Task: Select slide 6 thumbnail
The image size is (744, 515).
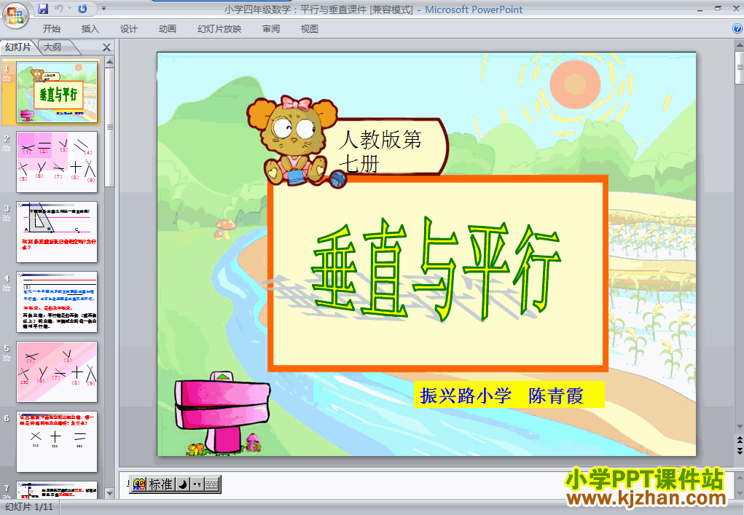Action: coord(57,442)
